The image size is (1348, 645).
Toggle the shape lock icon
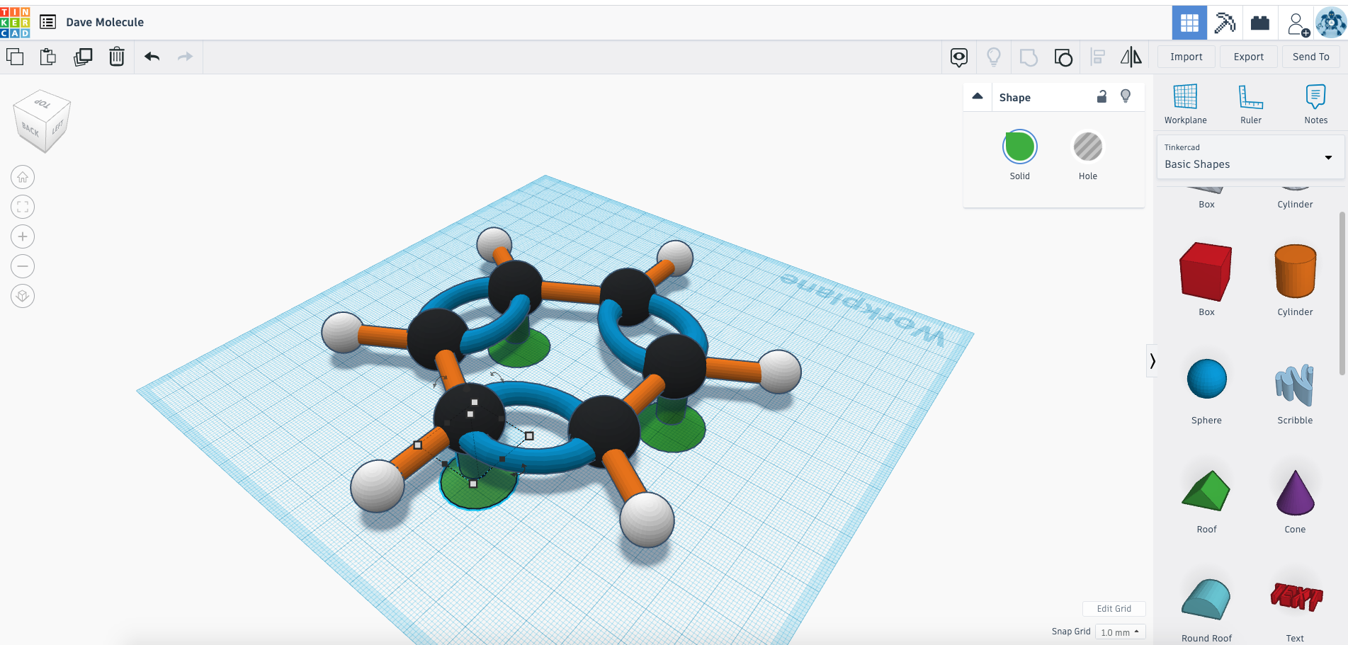(x=1101, y=97)
